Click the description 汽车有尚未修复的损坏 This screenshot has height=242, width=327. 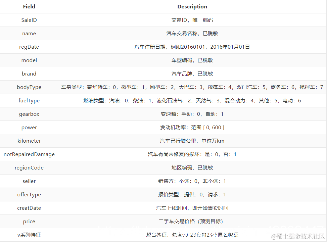[192, 154]
